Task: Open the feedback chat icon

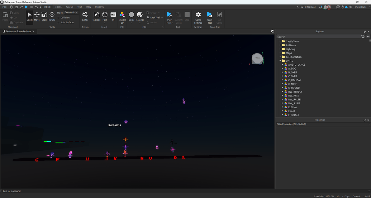Action: (338, 7)
